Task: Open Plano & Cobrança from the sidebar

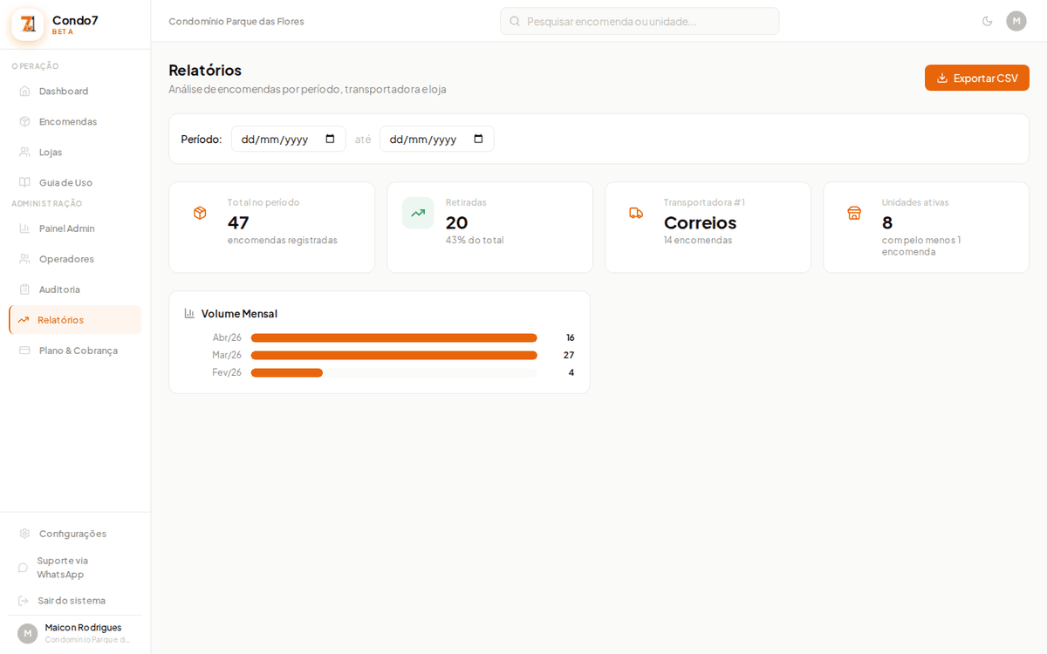Action: pyautogui.click(x=78, y=351)
